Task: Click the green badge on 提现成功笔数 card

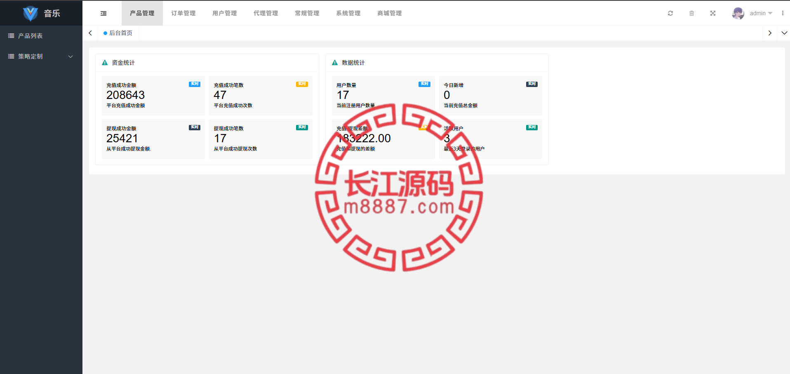Action: click(x=302, y=127)
